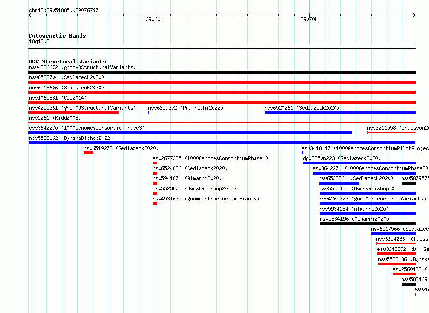This screenshot has width=429, height=313.
Task: Click the left arrow end of ruler
Action: 30,15
